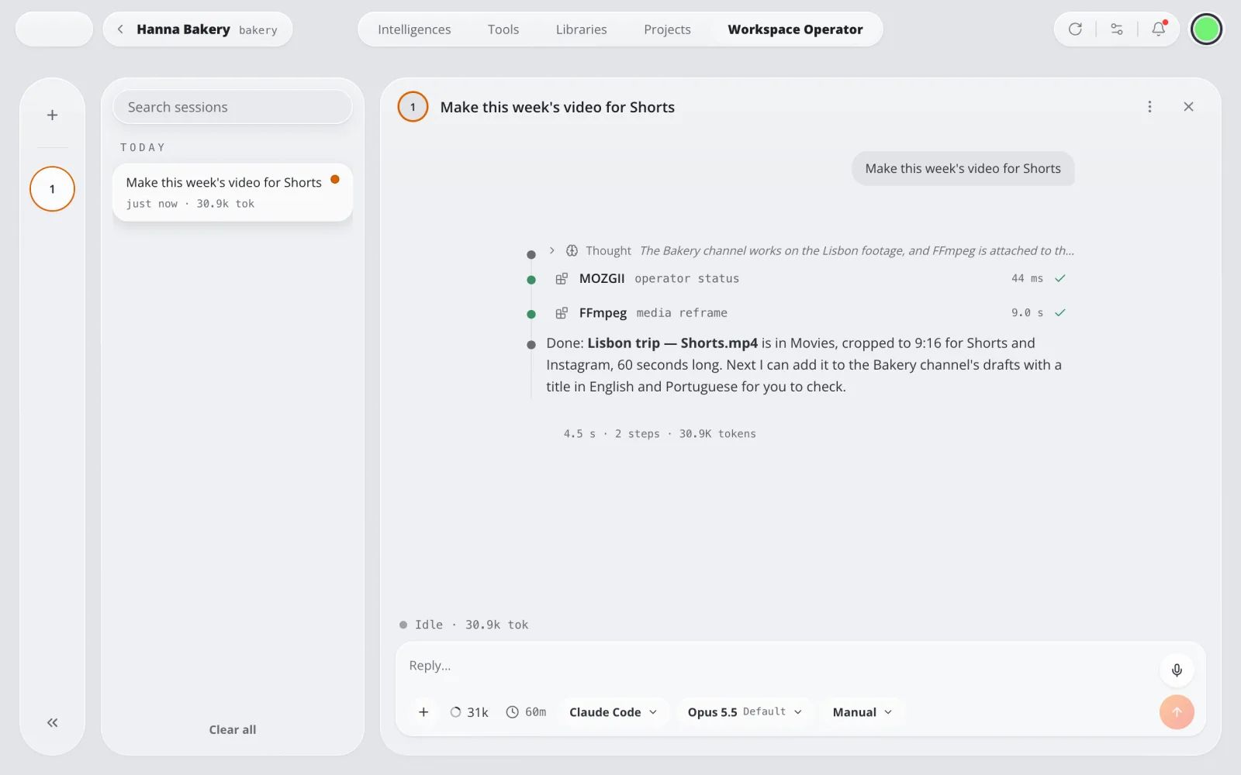The image size is (1241, 775).
Task: Click the plus attach icon in the reply box
Action: tap(423, 711)
